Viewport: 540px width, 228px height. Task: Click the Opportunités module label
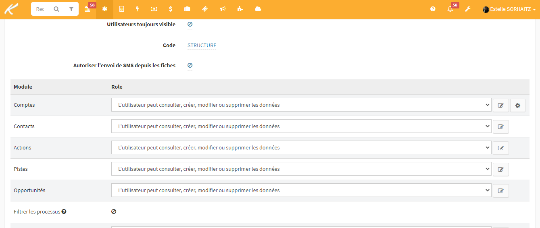pos(29,190)
